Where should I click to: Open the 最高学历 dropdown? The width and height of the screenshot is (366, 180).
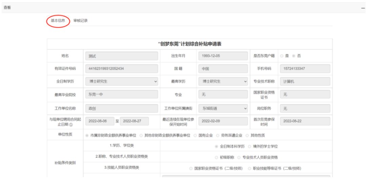pyautogui.click(x=223, y=82)
